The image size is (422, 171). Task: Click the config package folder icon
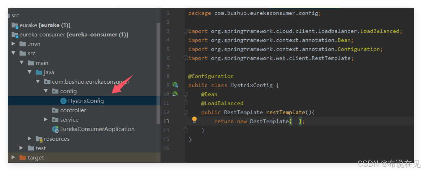point(55,91)
